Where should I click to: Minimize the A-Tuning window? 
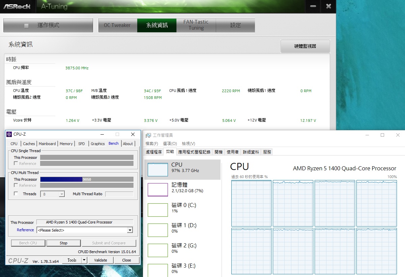(x=314, y=6)
